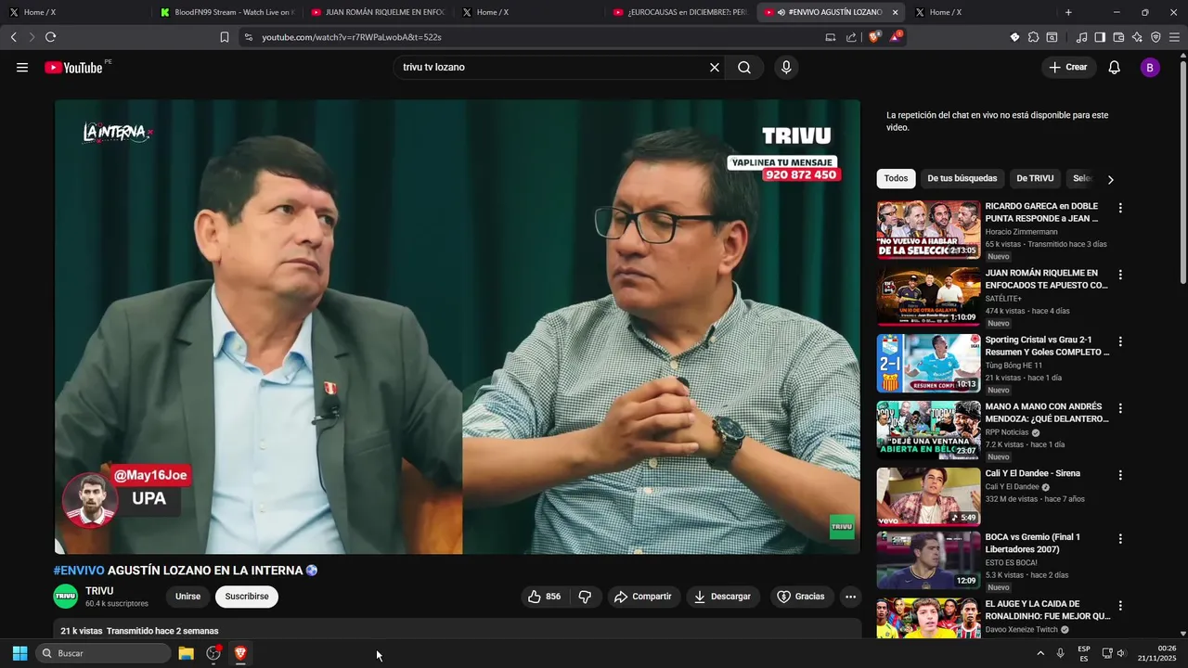Open the YouTube hamburger guide menu
Image resolution: width=1188 pixels, height=668 pixels.
pos(22,68)
